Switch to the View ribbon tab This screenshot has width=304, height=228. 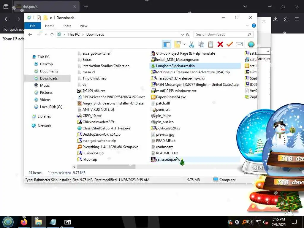[x=83, y=26]
